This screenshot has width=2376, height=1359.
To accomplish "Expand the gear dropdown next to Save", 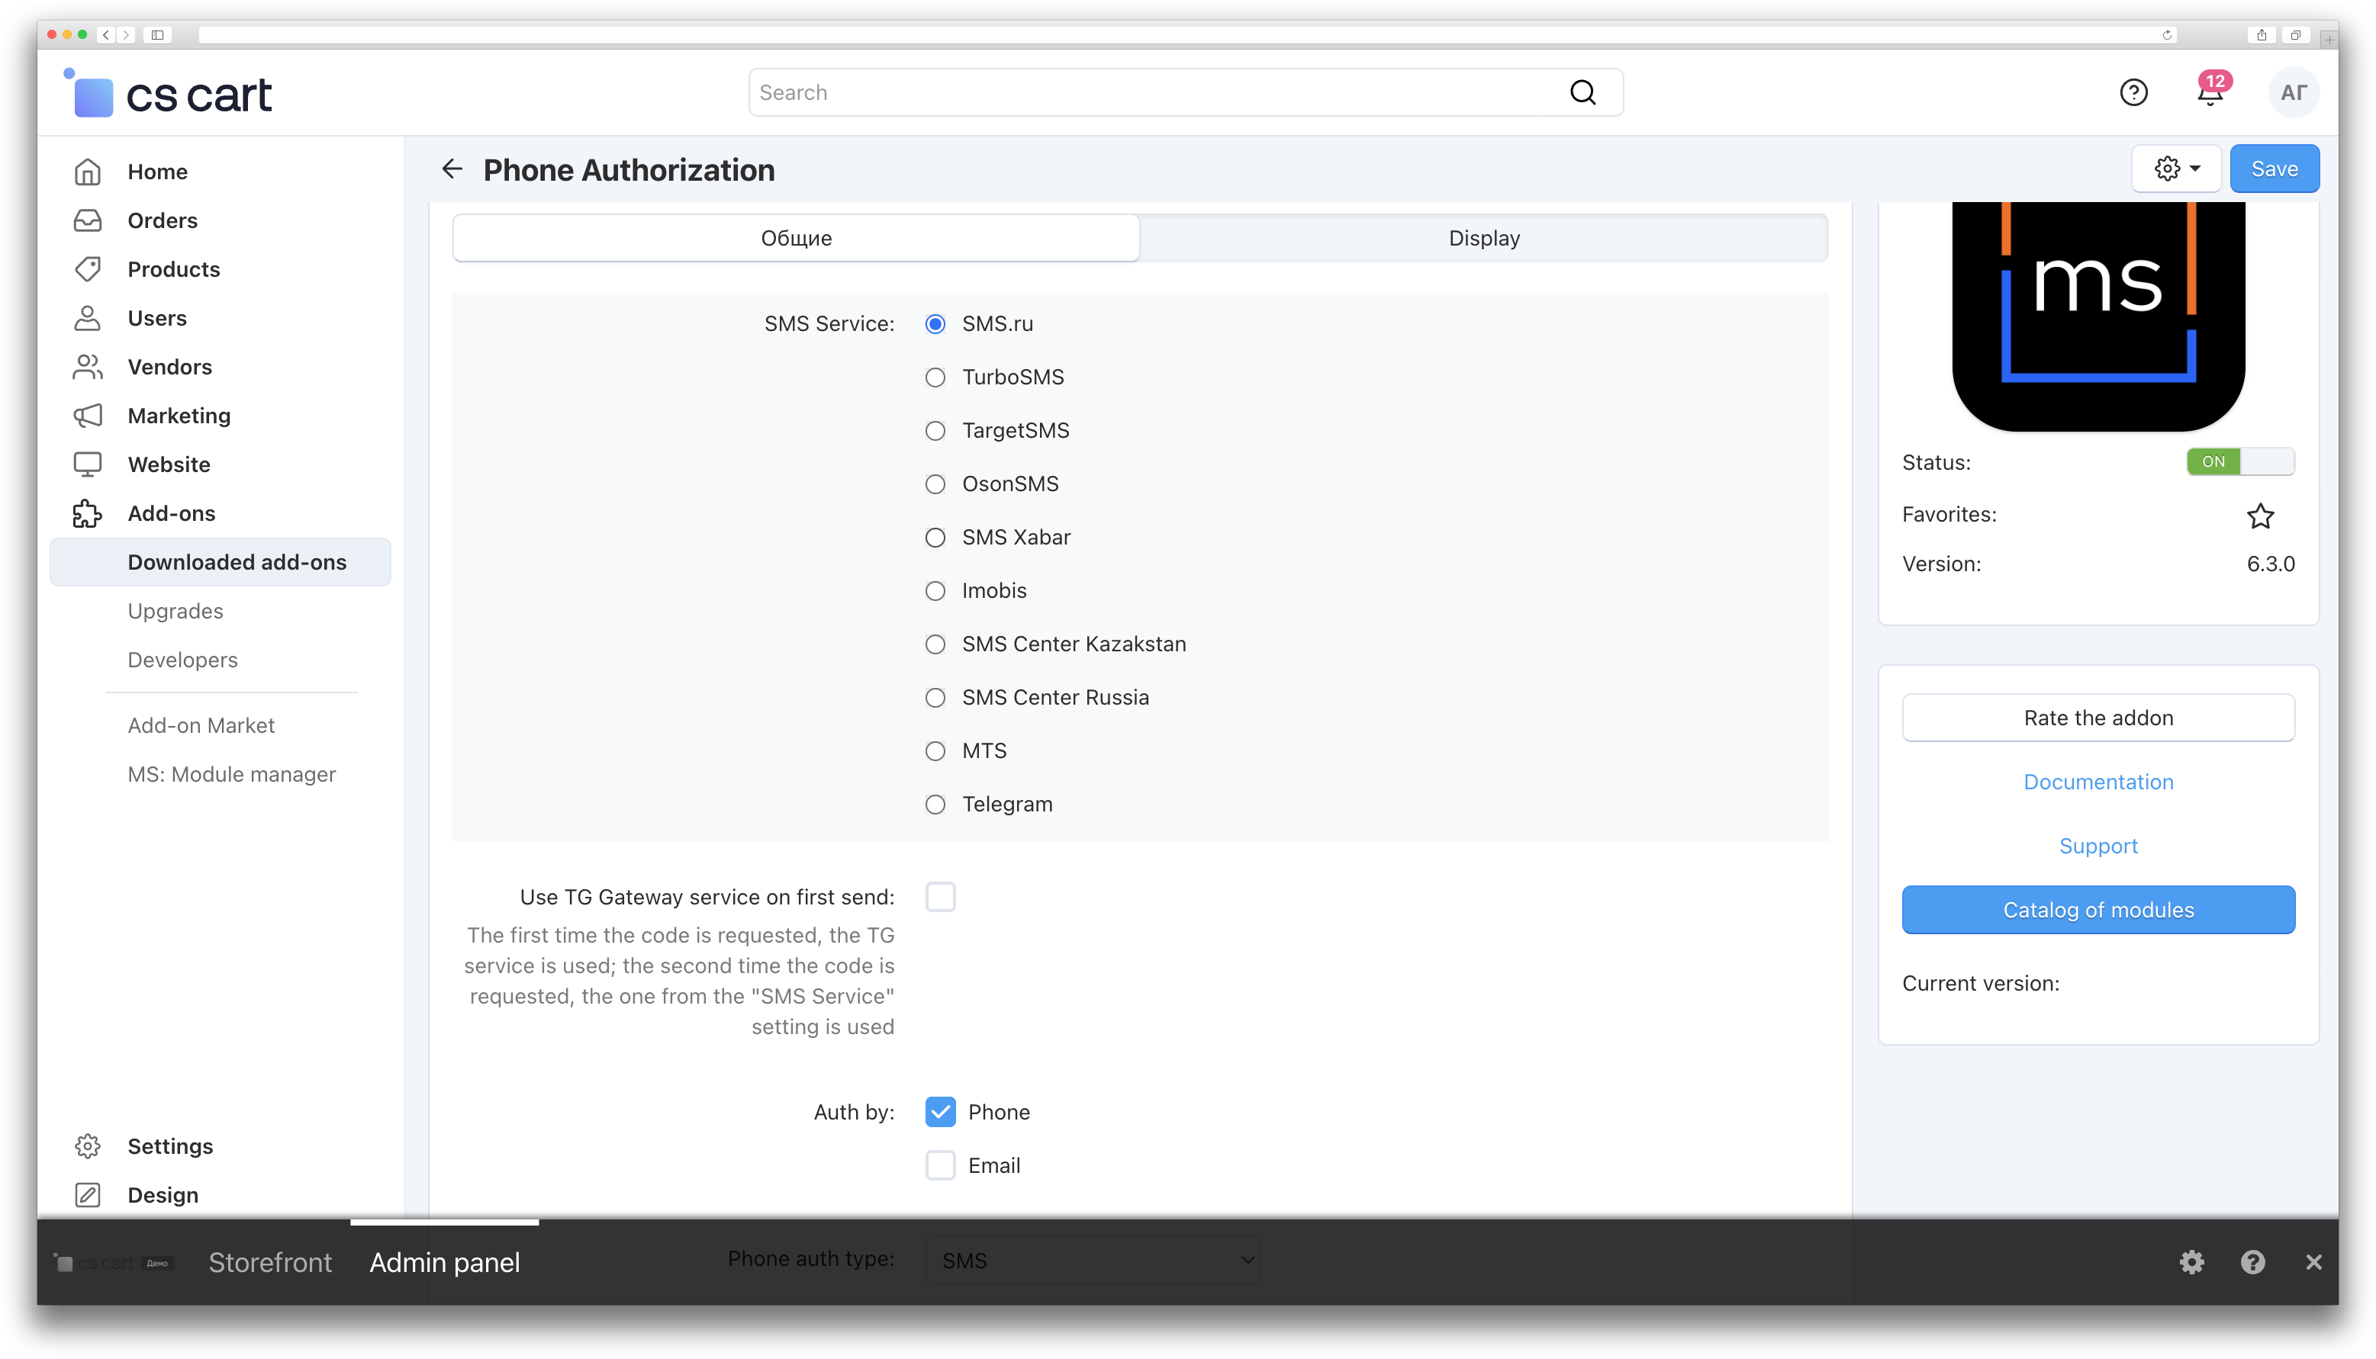I will tap(2176, 169).
